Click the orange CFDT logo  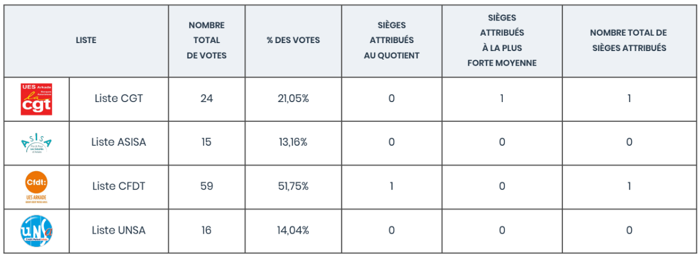click(36, 187)
